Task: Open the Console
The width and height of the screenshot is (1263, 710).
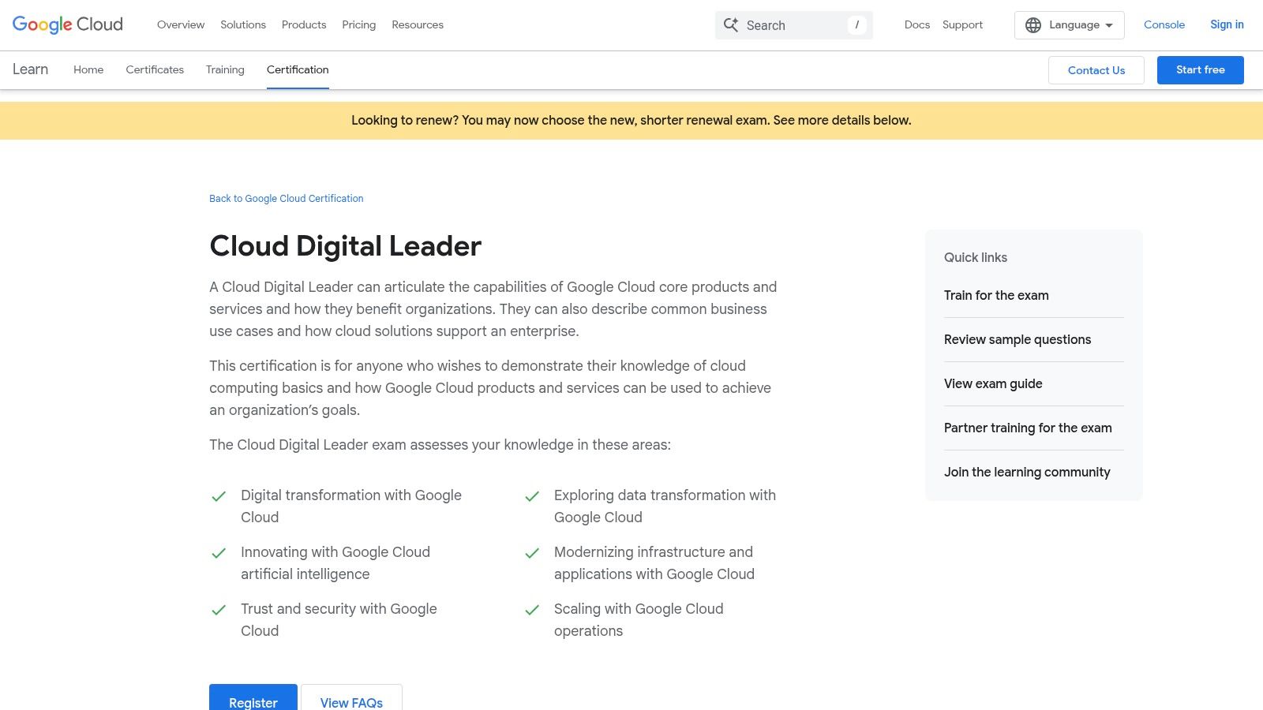Action: pyautogui.click(x=1164, y=24)
